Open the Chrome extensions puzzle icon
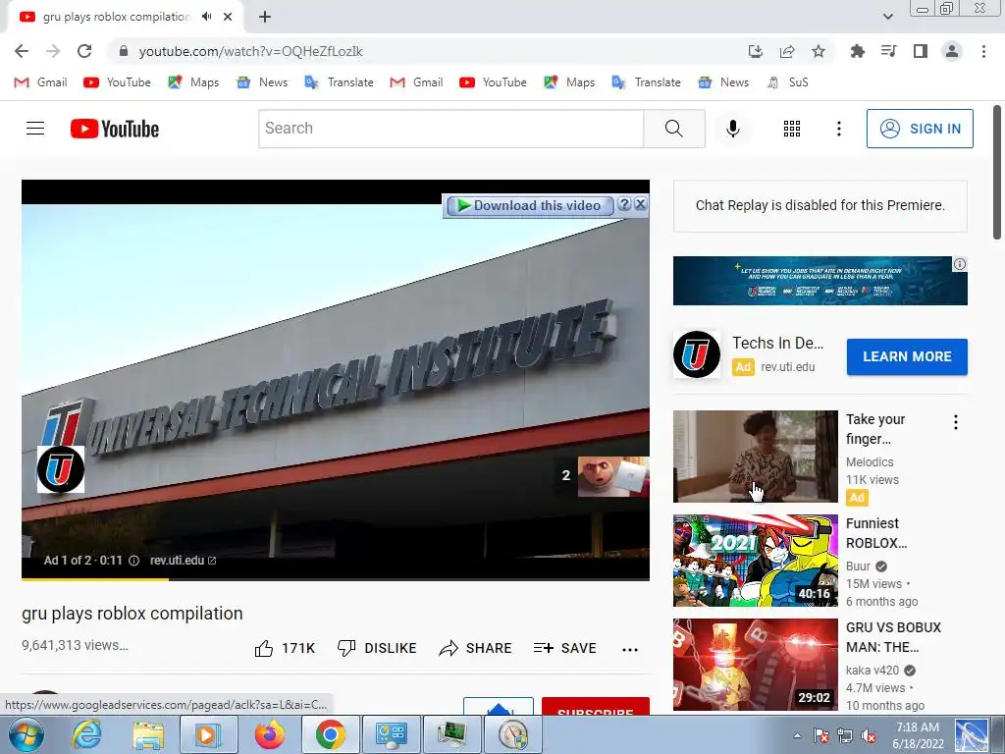1005x754 pixels. tap(857, 51)
